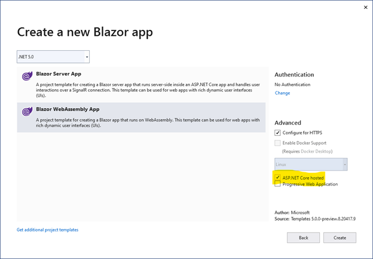373x259 pixels.
Task: Open Get additional project templates link
Action: [47, 230]
